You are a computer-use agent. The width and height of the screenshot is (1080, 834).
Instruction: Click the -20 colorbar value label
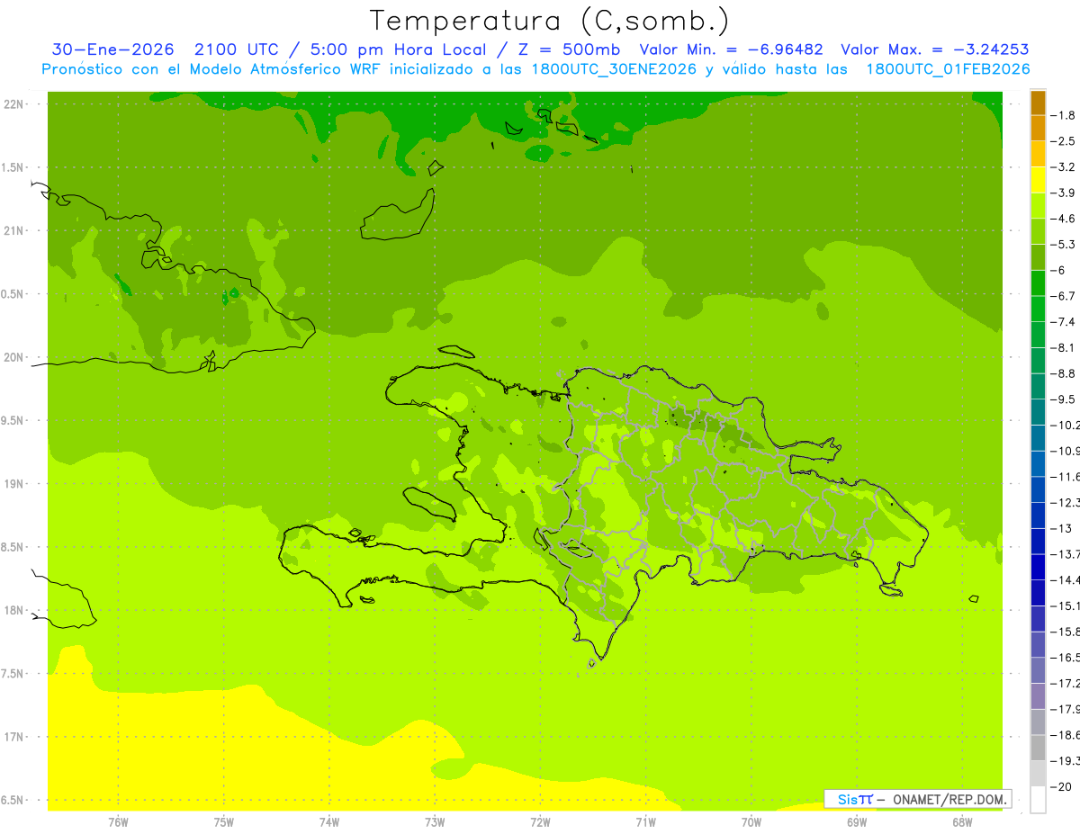pos(1061,787)
